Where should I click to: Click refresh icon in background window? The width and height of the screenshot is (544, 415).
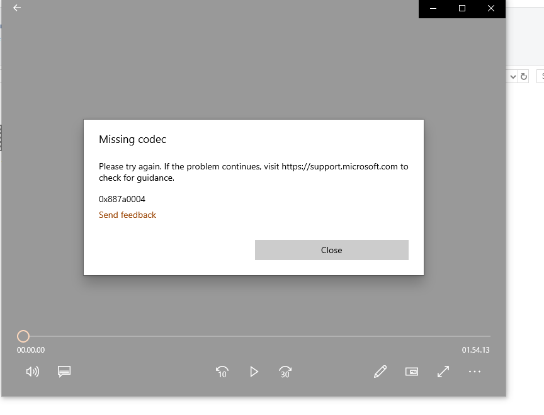[524, 76]
